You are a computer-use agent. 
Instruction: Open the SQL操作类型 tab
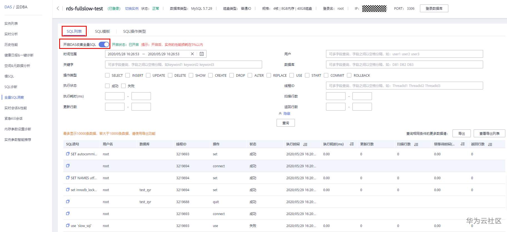(x=135, y=31)
